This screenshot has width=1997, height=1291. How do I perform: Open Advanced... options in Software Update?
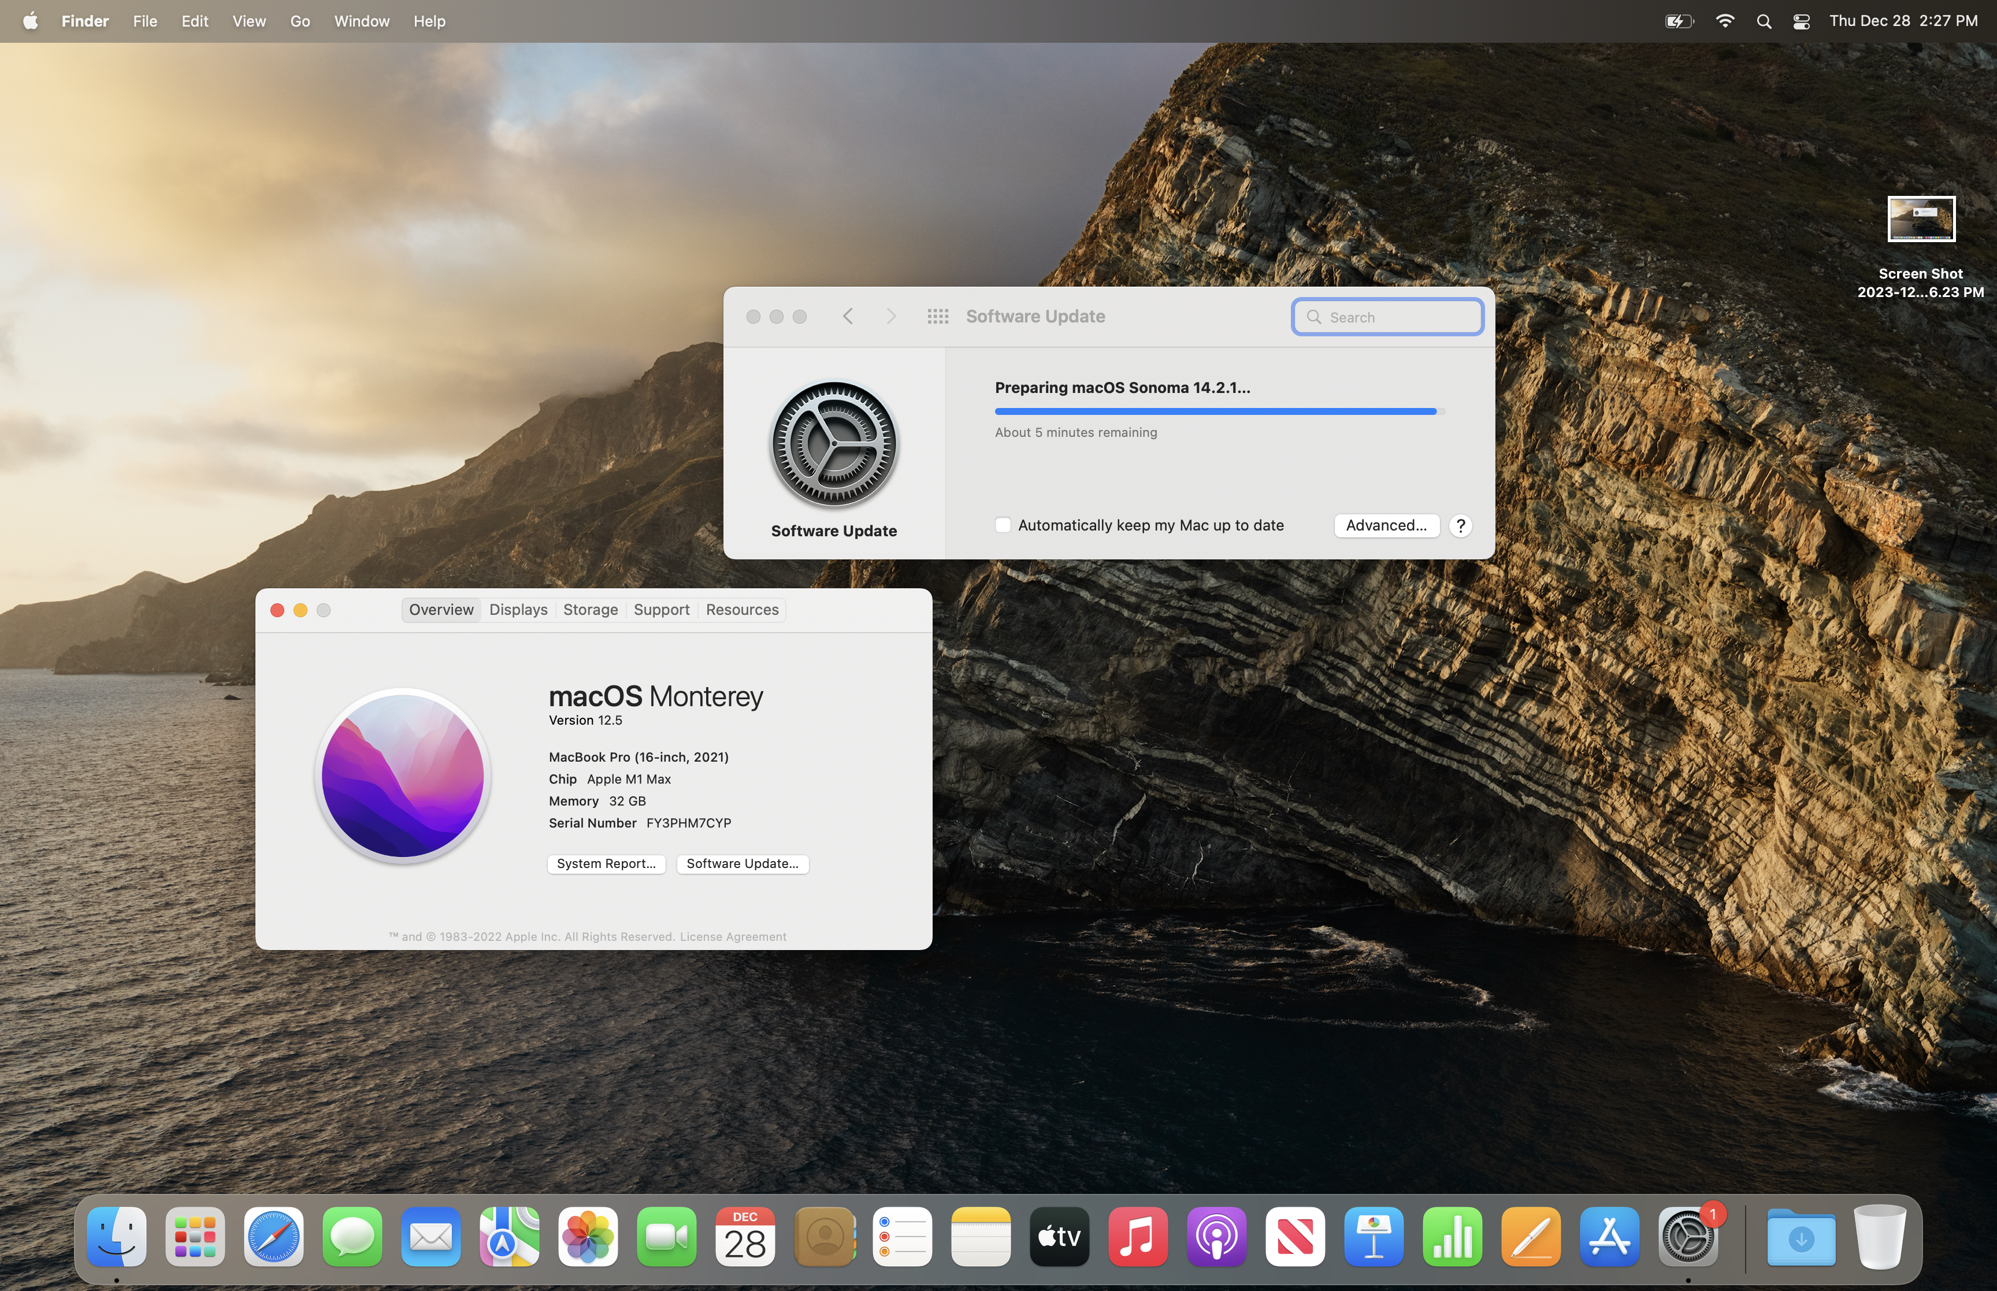click(x=1386, y=525)
